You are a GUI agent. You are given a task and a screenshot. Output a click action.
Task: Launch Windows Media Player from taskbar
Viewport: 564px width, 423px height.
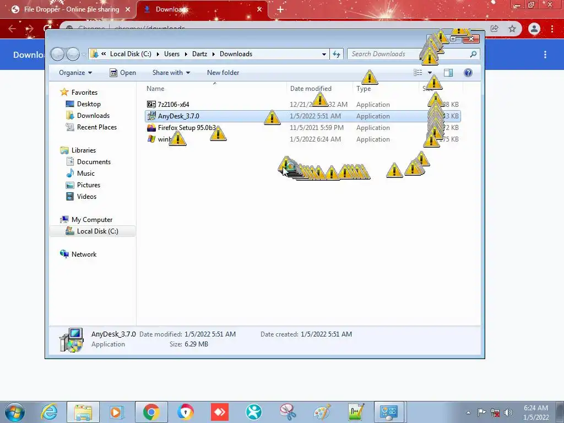(116, 412)
